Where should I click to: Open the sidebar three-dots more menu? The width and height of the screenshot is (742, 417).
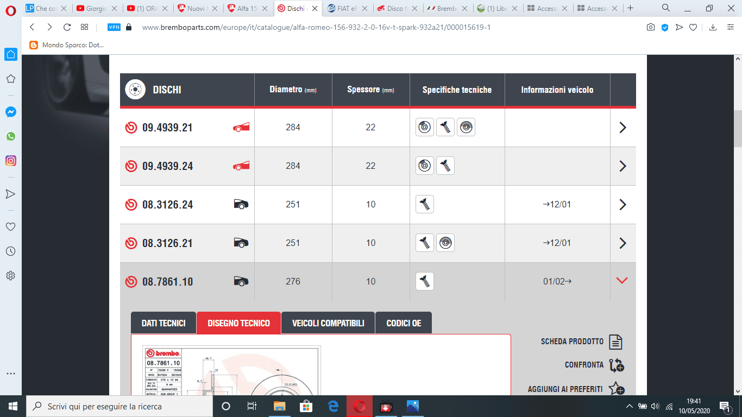(x=10, y=374)
